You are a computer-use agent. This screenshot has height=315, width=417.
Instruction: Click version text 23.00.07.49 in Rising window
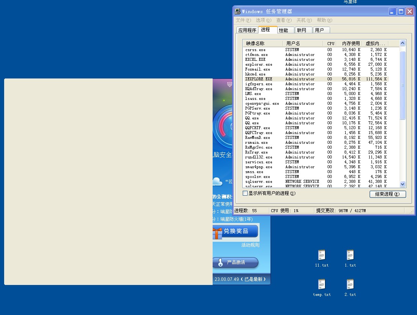(x=227, y=279)
